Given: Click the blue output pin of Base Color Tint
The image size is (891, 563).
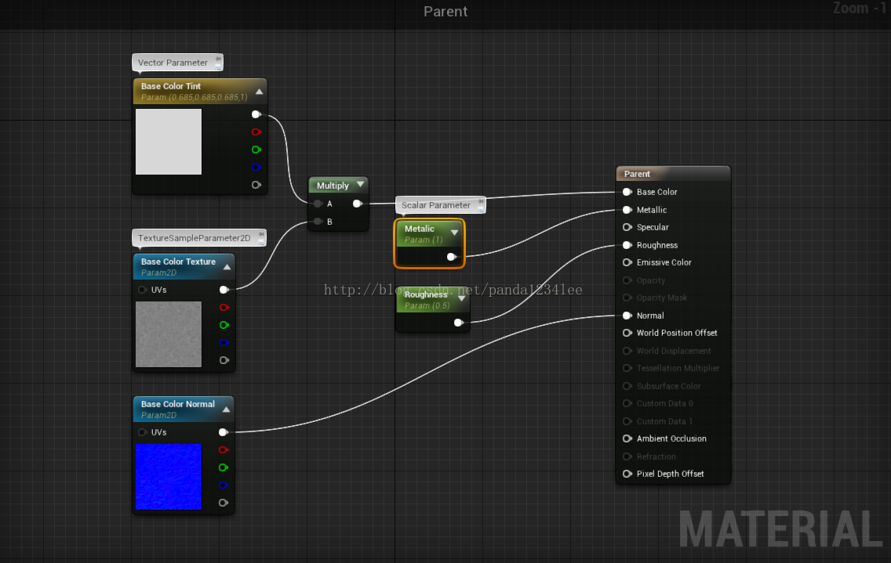Looking at the screenshot, I should (x=256, y=168).
